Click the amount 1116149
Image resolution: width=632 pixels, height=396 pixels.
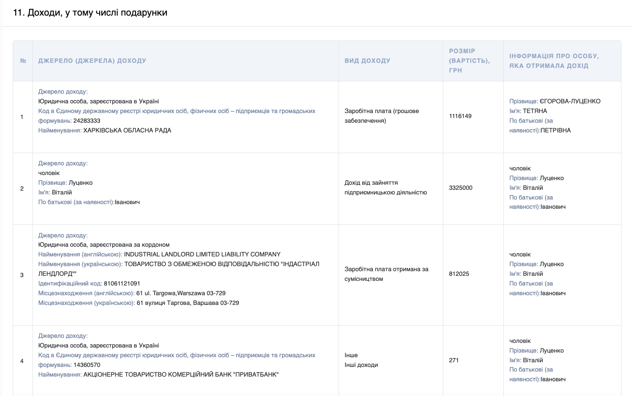tap(460, 116)
